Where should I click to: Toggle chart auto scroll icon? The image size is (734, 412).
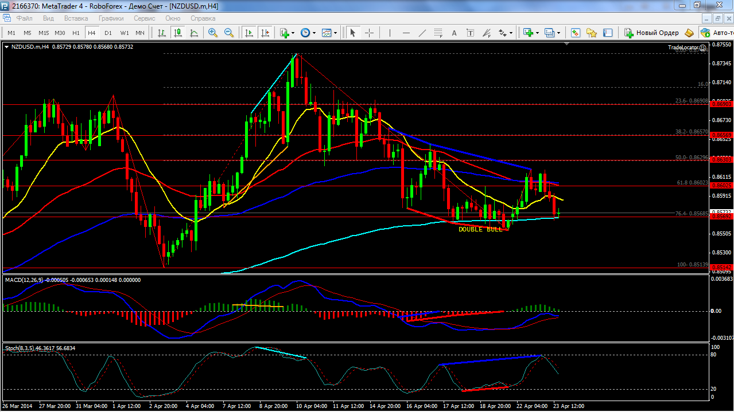(249, 33)
